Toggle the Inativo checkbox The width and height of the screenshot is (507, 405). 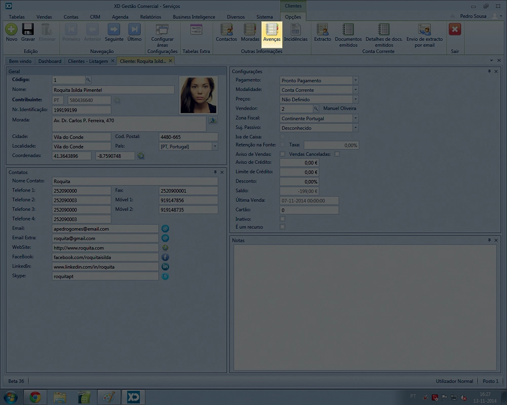(x=283, y=219)
